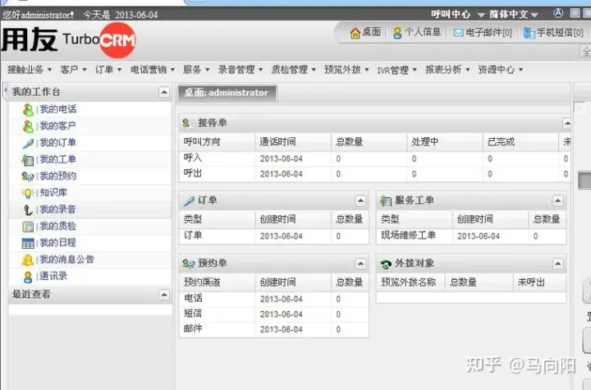Open the 资源中心 menu
Screen dimensions: 591x390
[501, 70]
